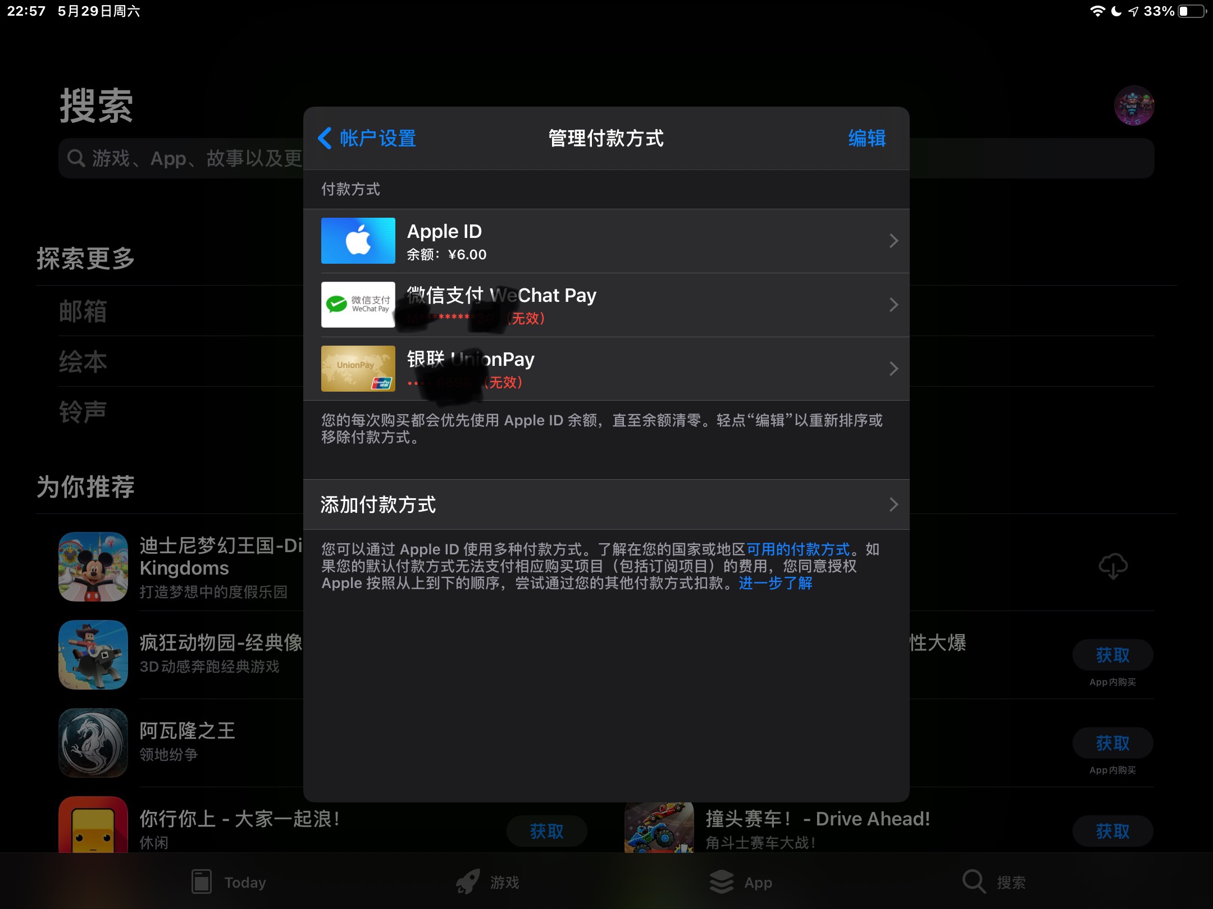Open the 进一步了解 link

click(776, 584)
